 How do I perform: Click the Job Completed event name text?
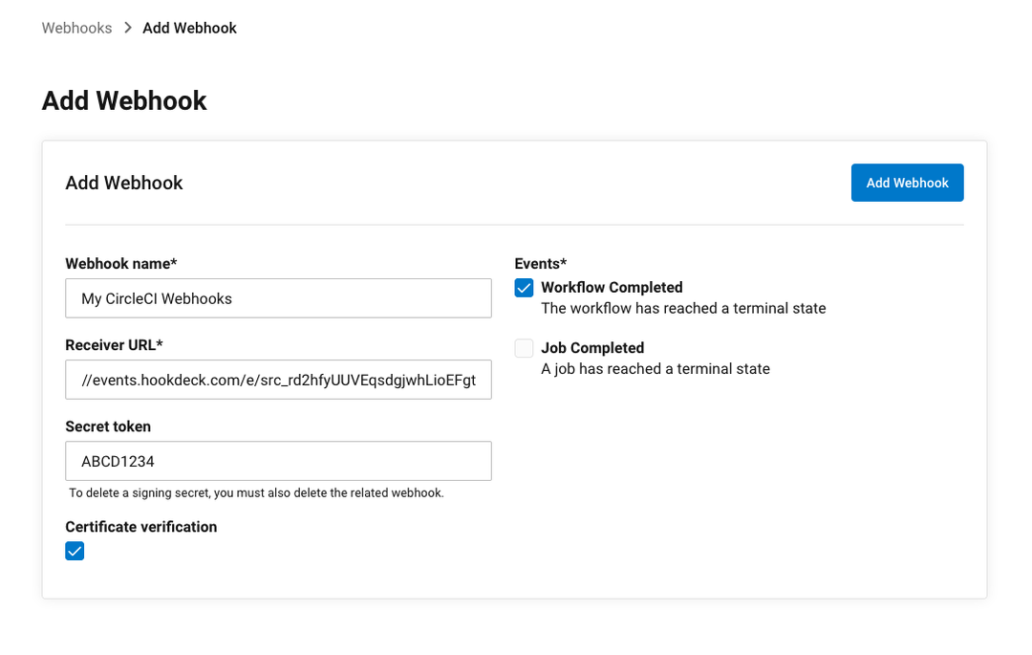pos(592,348)
